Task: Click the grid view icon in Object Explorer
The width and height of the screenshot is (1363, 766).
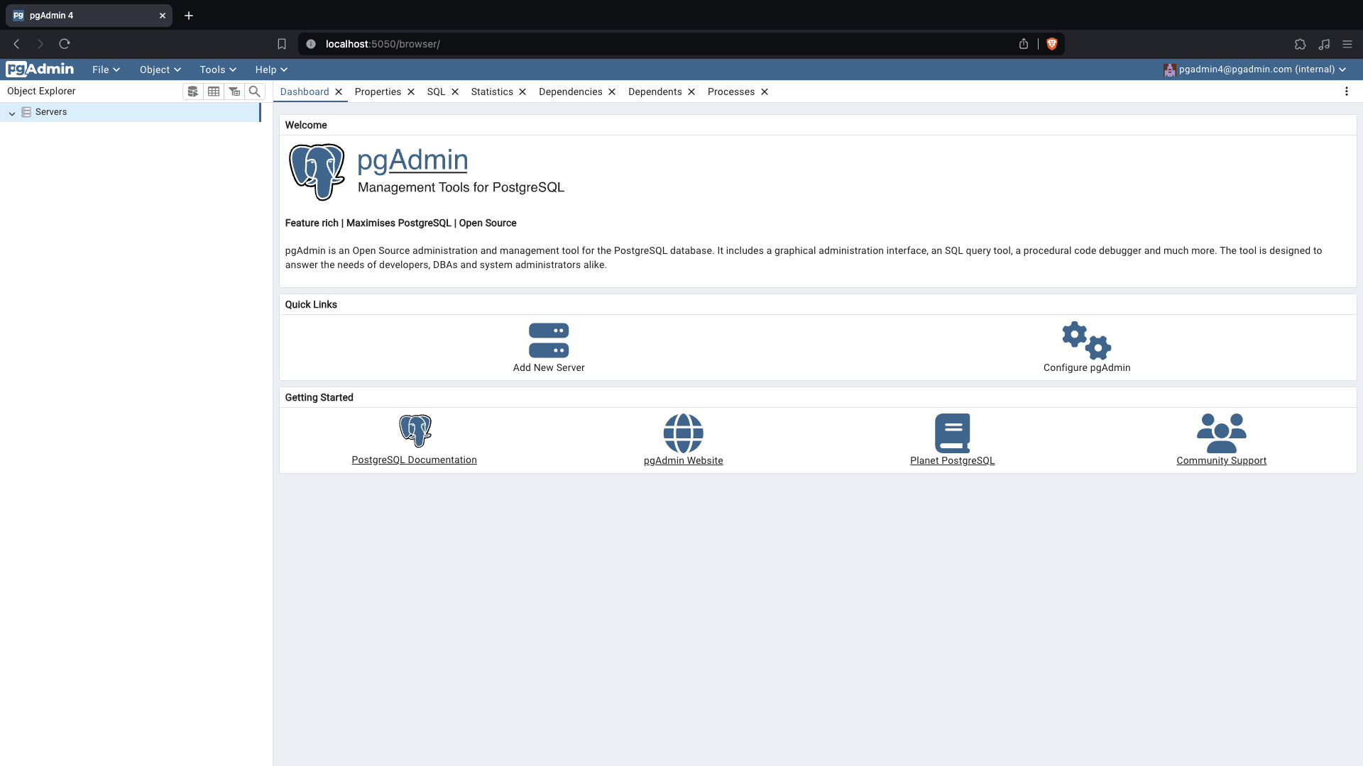Action: coord(214,91)
